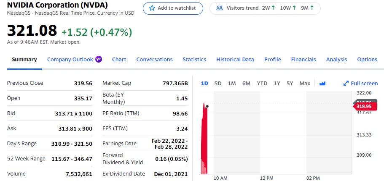Select the 1Y chart range
384x181 pixels.
[x=277, y=84]
